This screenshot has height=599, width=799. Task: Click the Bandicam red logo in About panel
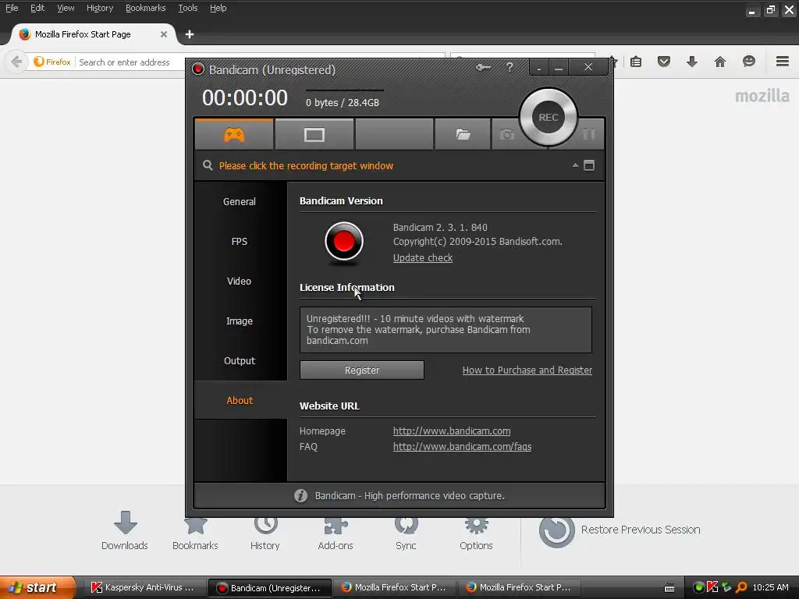344,242
